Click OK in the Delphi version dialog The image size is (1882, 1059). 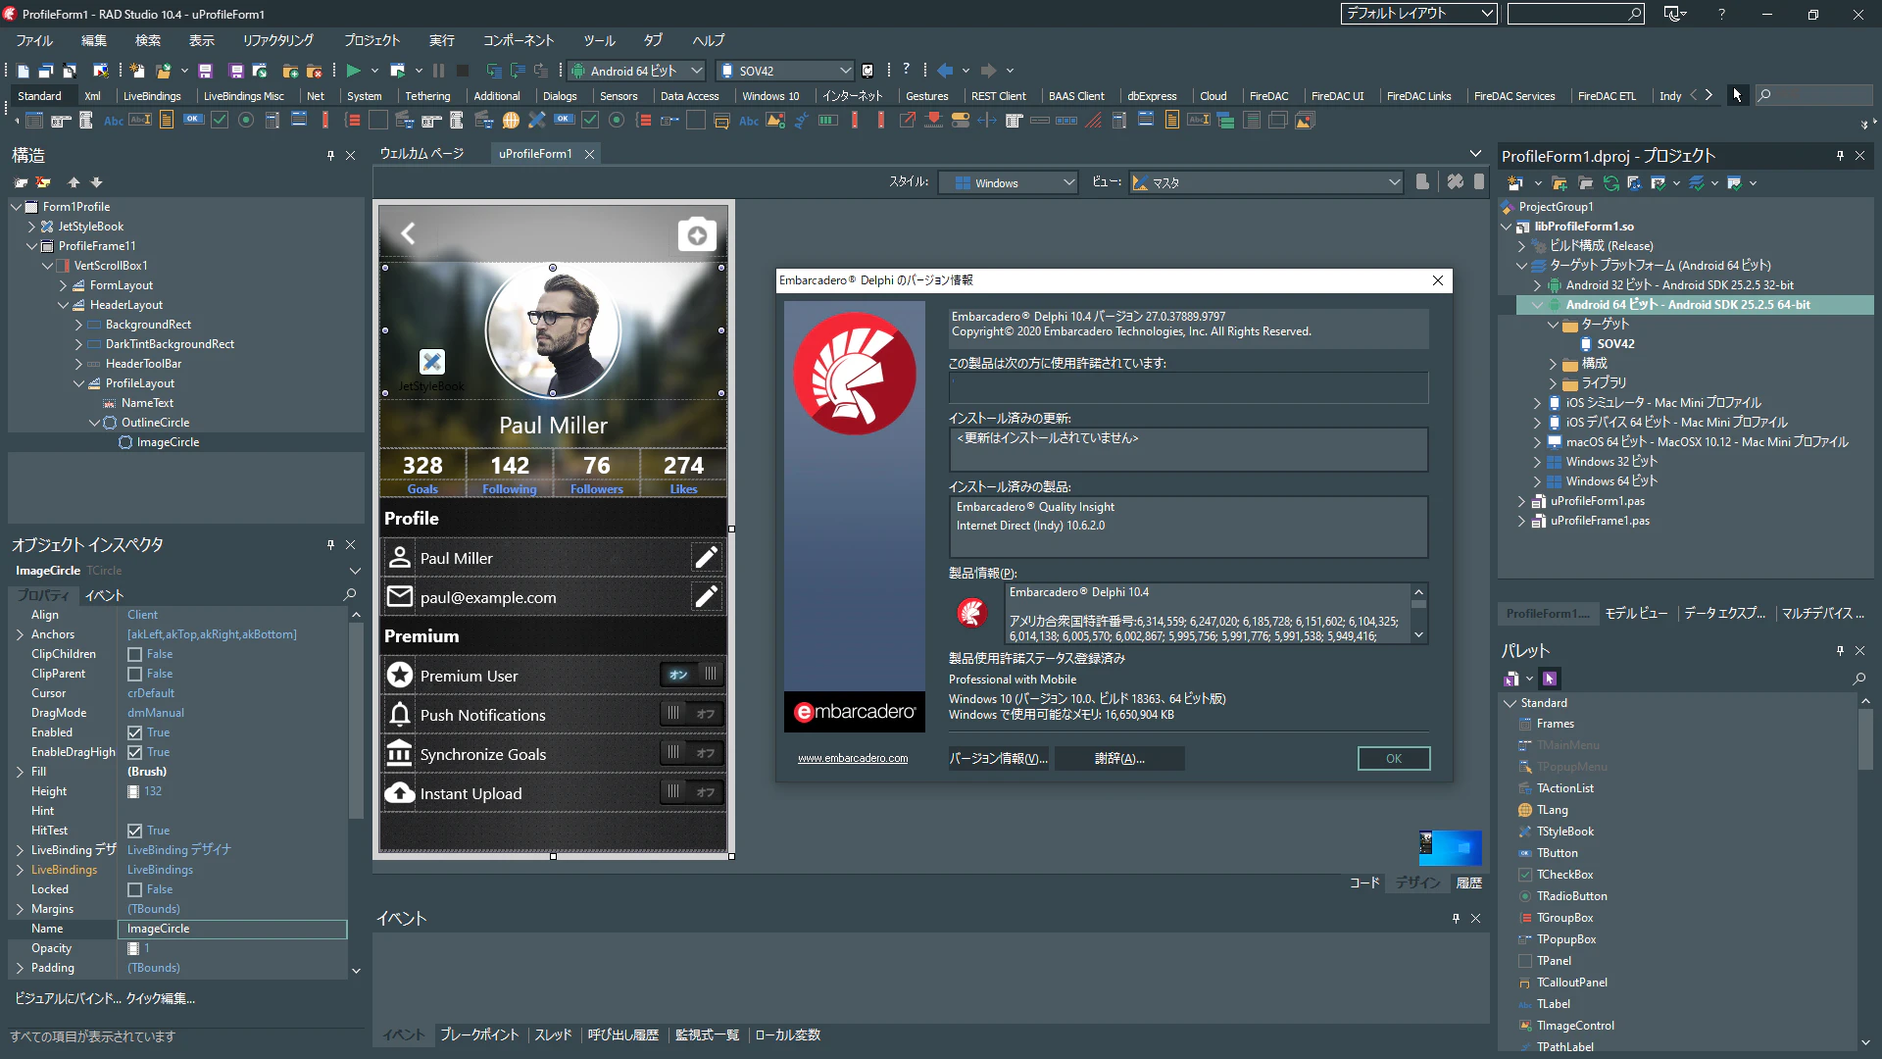(x=1393, y=758)
